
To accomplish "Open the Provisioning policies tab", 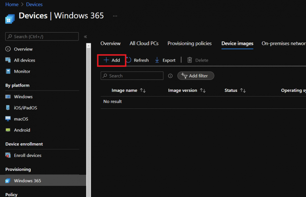I will tap(190, 43).
